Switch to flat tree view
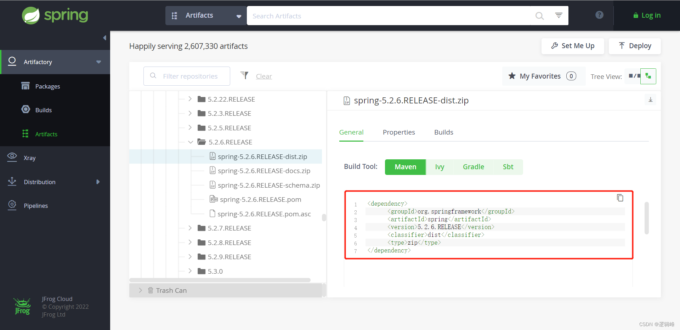Screen dimensions: 680x330 633,76
